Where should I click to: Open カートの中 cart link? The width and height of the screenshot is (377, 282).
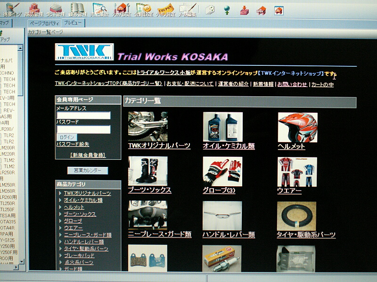pyautogui.click(x=322, y=85)
